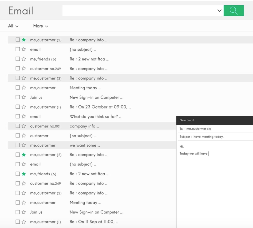253x228 pixels.
Task: Select the 'we want some' email checkbox
Action: pos(17,145)
